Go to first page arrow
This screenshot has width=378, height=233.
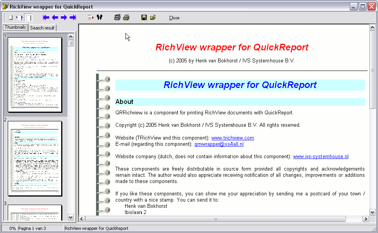click(46, 17)
